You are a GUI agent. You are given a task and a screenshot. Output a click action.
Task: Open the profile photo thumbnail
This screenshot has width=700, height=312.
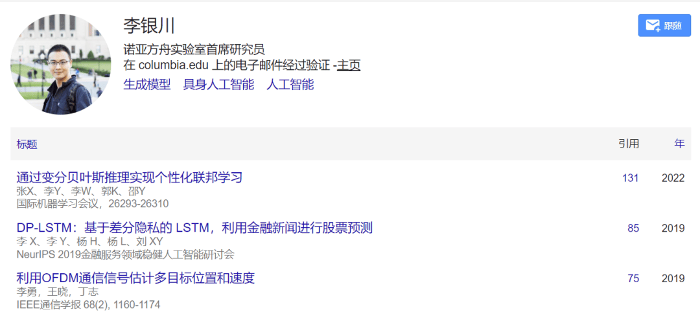tap(61, 64)
